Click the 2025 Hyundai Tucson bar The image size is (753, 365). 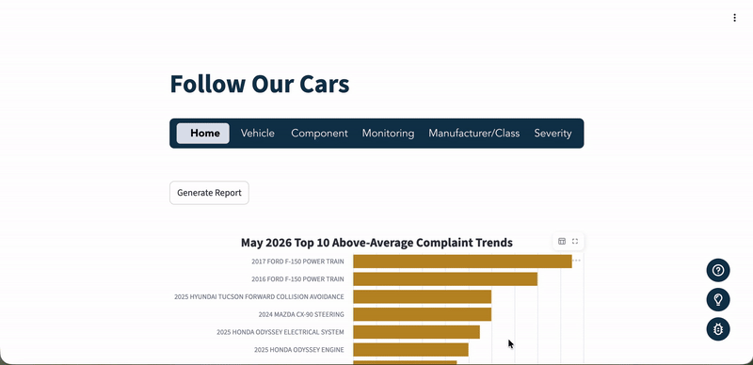pyautogui.click(x=422, y=297)
